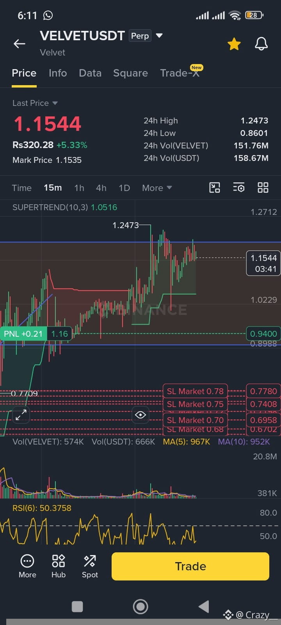The height and width of the screenshot is (625, 281).
Task: Select the SL Market 0.75 order
Action: click(195, 404)
